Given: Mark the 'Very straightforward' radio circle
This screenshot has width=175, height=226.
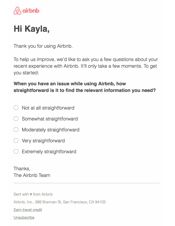Looking at the screenshot, I should [x=16, y=140].
